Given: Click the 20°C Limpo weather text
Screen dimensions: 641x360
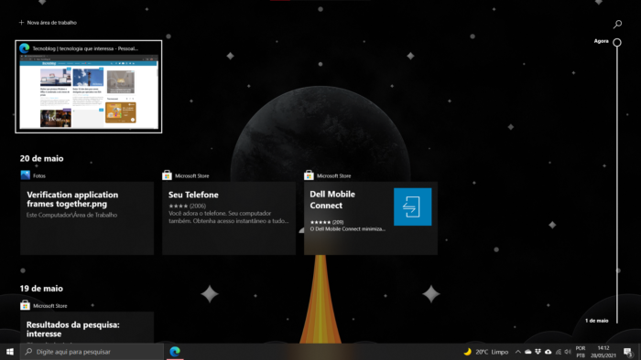Looking at the screenshot, I should (492, 352).
